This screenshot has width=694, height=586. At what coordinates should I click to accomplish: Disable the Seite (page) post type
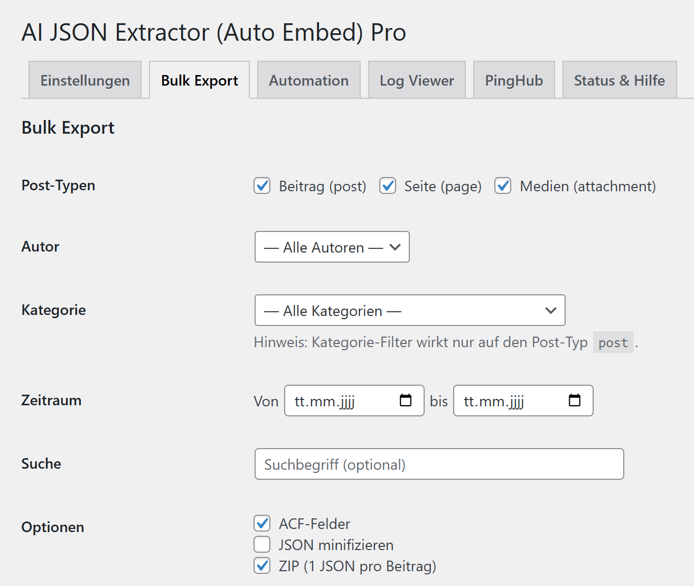(x=388, y=186)
